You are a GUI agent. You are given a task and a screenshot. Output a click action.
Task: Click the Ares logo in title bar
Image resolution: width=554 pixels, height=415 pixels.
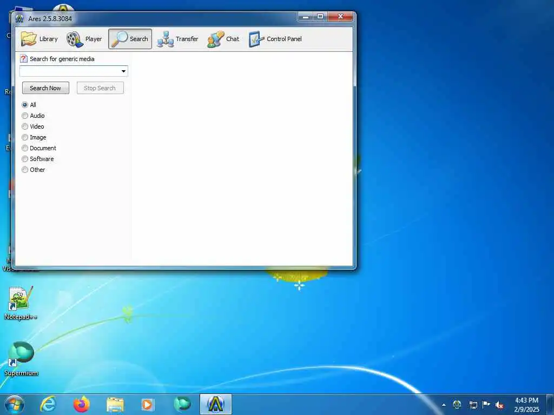(x=19, y=18)
